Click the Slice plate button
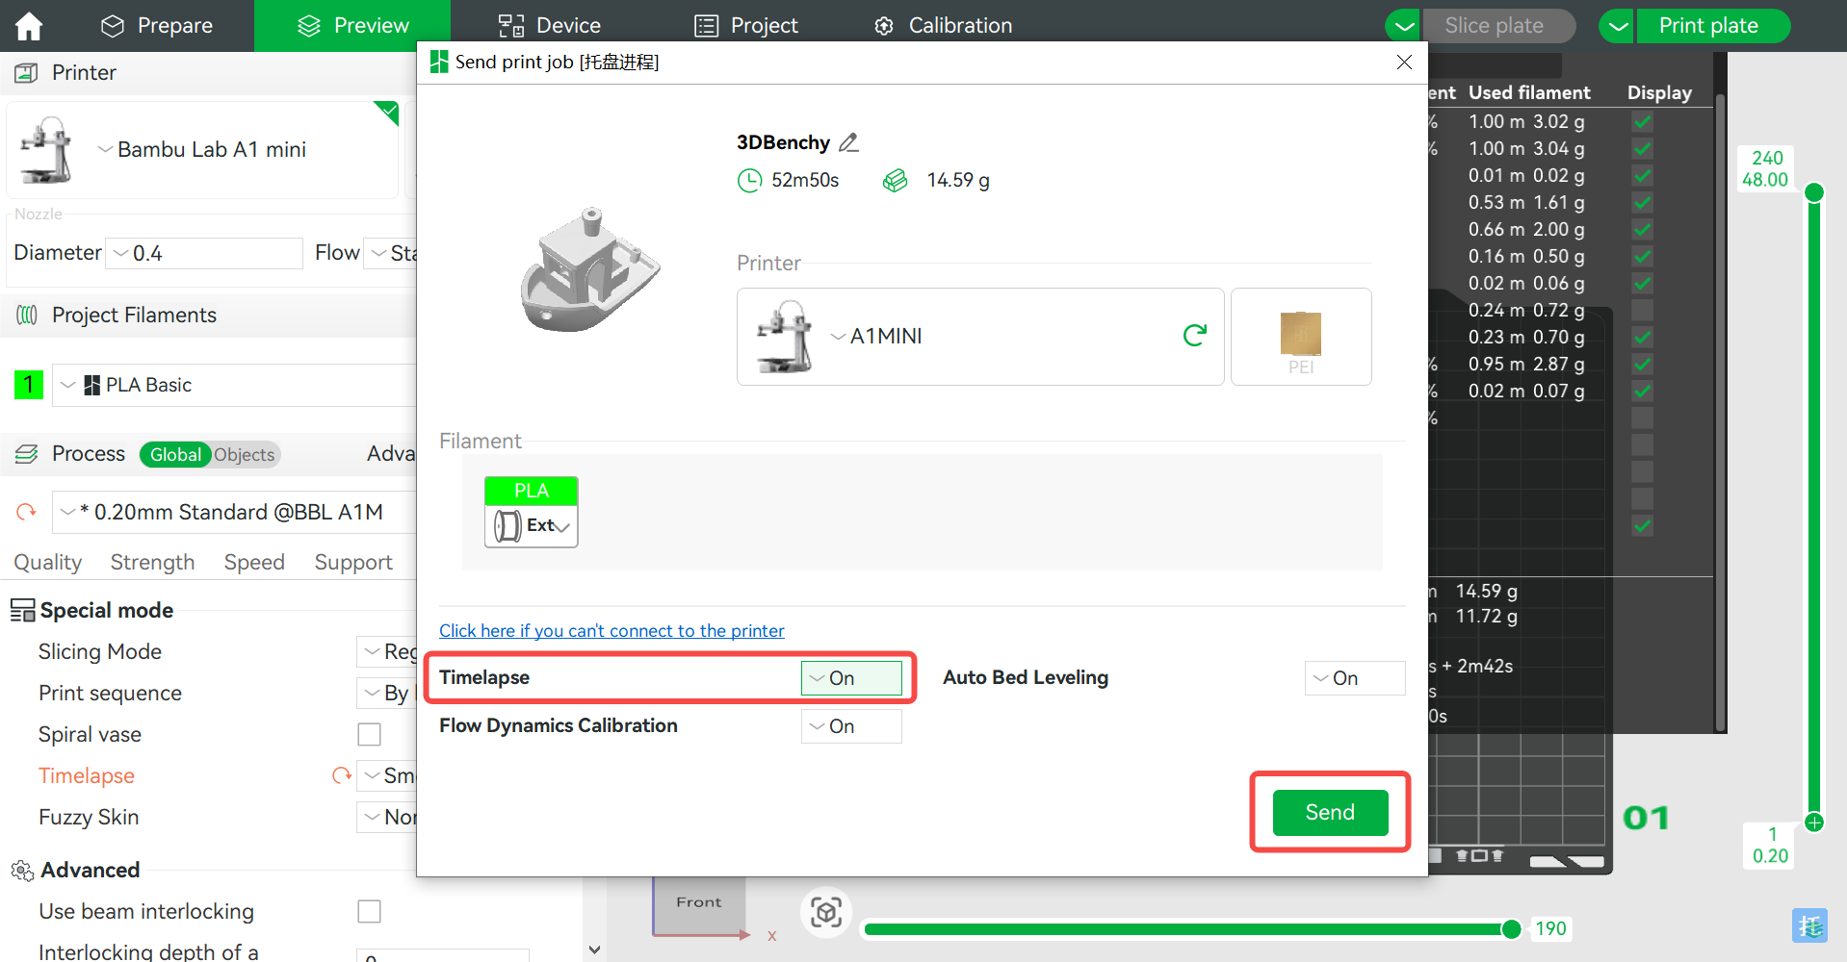This screenshot has height=962, width=1847. tap(1498, 26)
